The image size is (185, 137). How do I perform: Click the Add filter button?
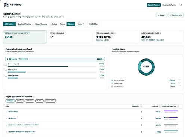click(93, 24)
